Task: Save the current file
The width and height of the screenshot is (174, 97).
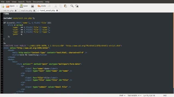Action: pos(24,6)
